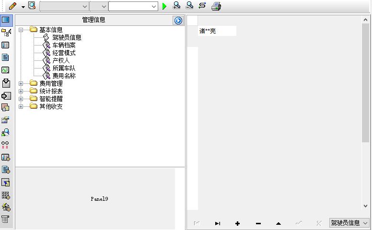The height and width of the screenshot is (230, 372).
Task: Click the 诸**亮 cell in the grid
Action: pos(217,31)
